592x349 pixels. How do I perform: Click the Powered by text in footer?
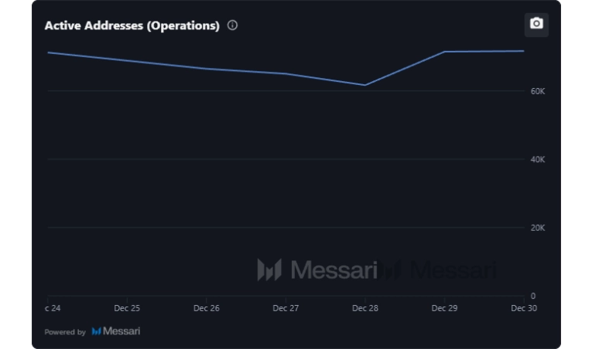pyautogui.click(x=65, y=332)
